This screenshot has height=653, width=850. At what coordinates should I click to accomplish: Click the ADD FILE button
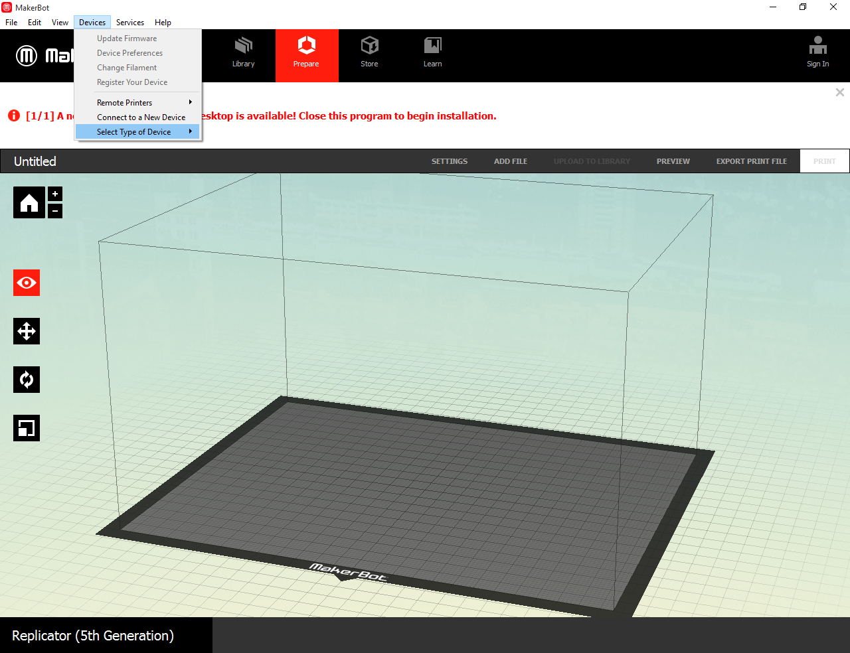click(511, 161)
